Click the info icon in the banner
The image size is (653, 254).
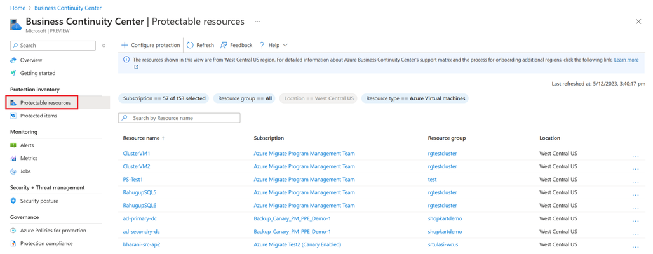[x=126, y=60]
